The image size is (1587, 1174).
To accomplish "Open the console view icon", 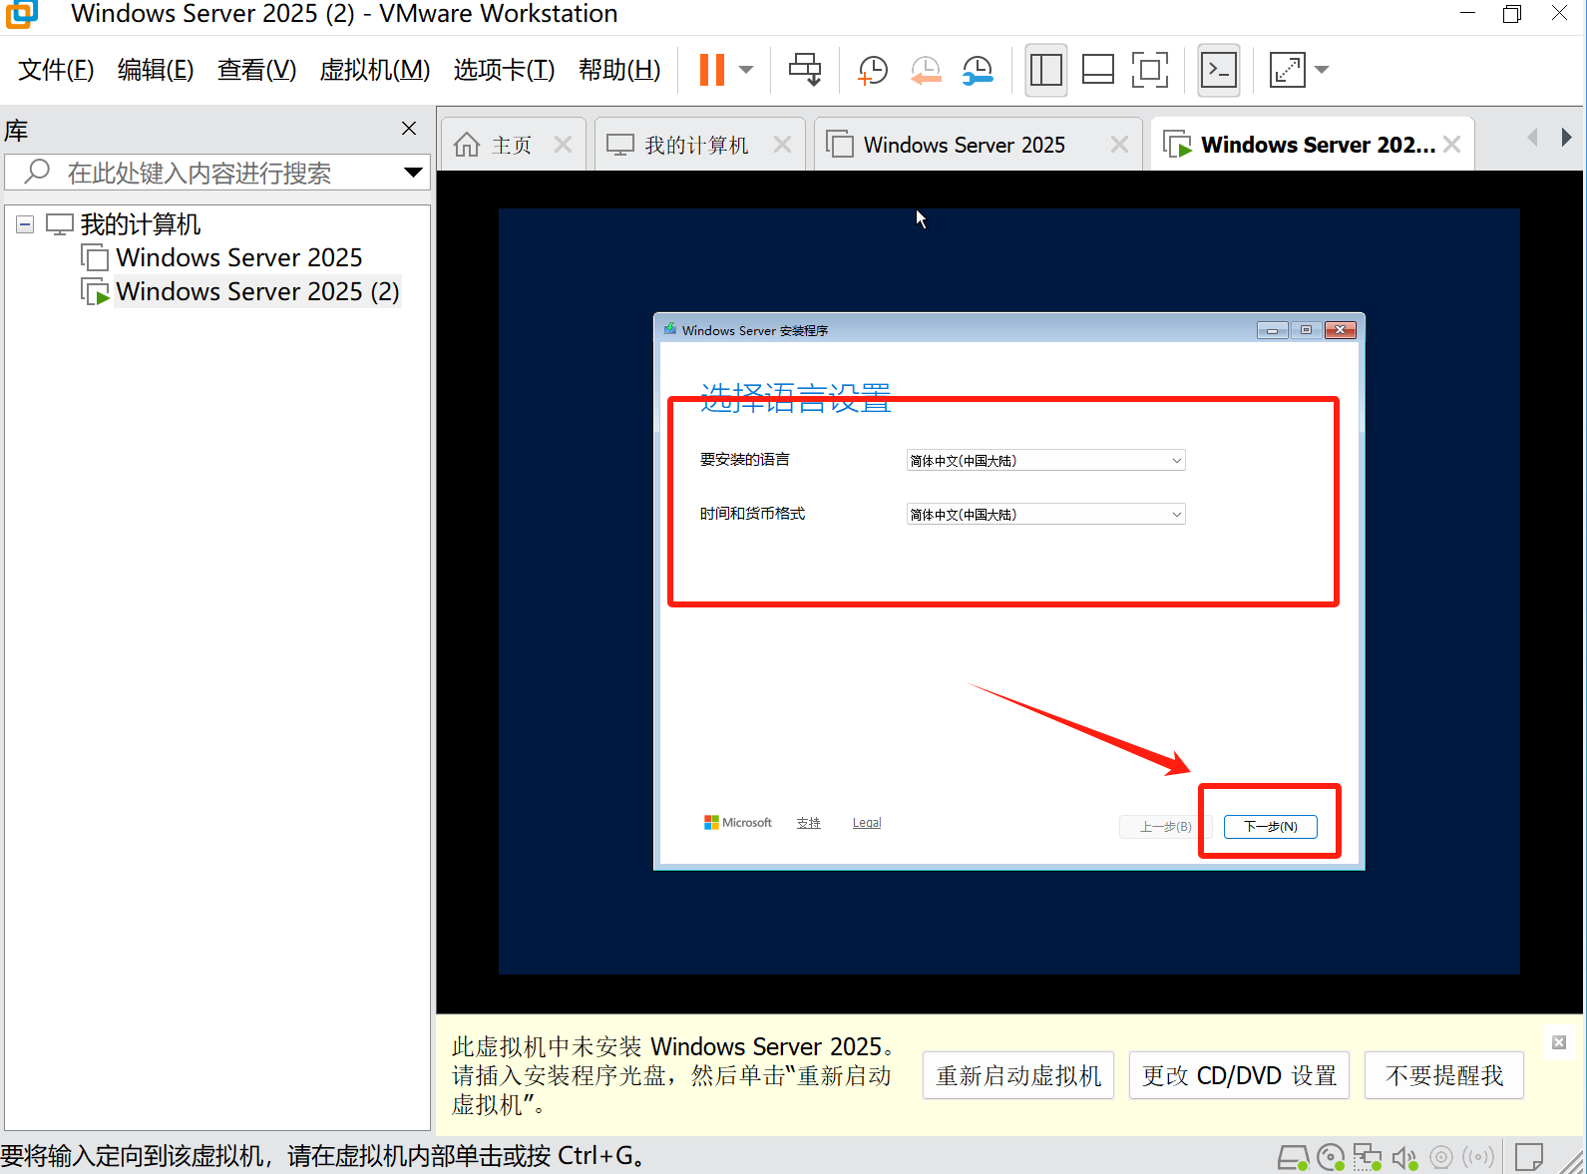I will (x=1219, y=70).
